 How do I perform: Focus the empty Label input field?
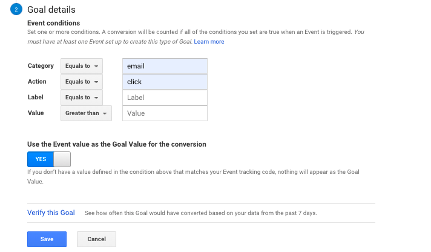pyautogui.click(x=165, y=98)
